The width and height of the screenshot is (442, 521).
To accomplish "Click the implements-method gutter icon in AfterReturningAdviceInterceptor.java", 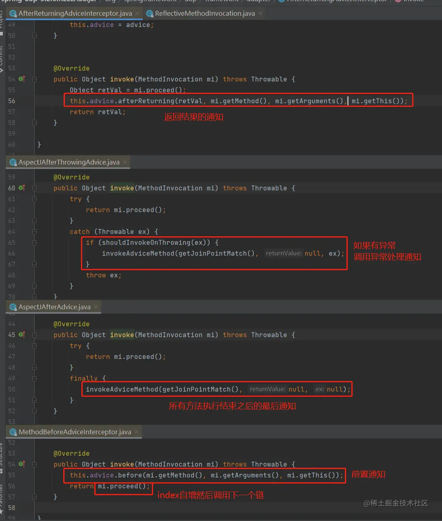I will (22, 79).
